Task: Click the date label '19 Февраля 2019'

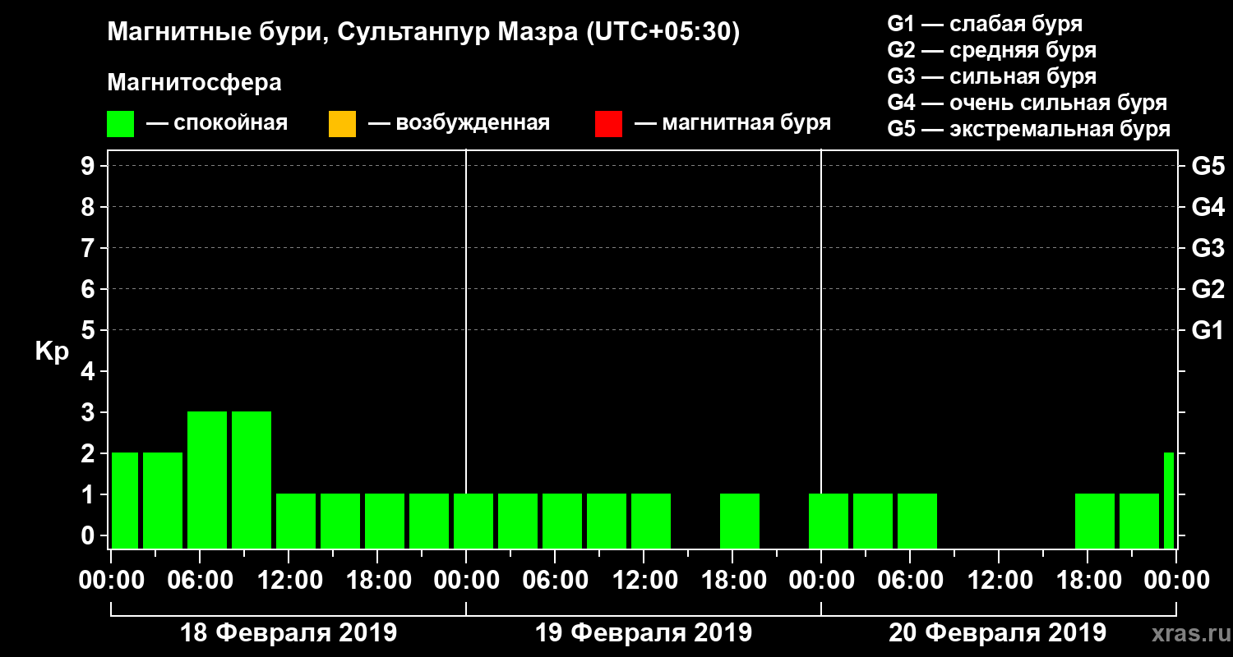Action: coord(644,633)
